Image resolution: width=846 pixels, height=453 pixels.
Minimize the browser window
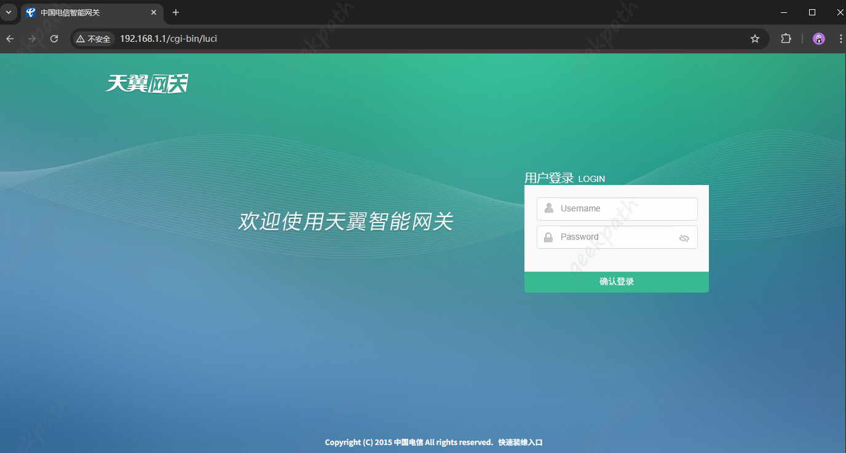click(x=784, y=12)
